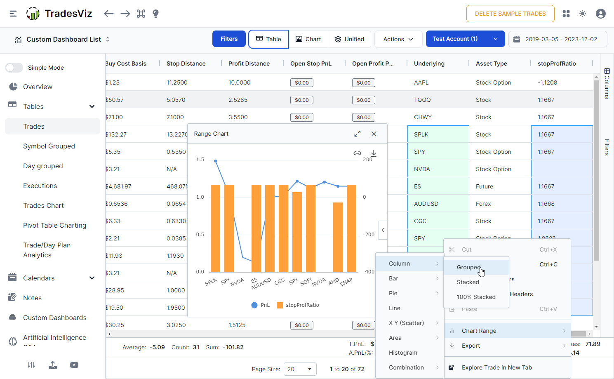The width and height of the screenshot is (614, 379).
Task: Click the Notes edit icon
Action: 12,297
